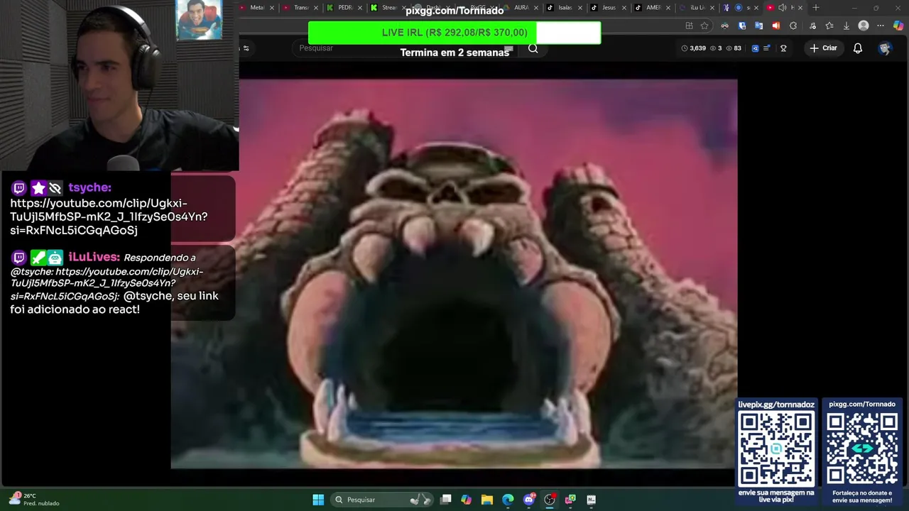This screenshot has height=511, width=909.
Task: Open Discord from the taskbar
Action: (529, 500)
